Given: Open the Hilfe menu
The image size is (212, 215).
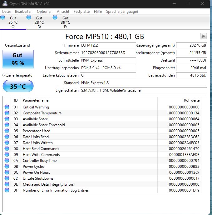Looking at the screenshot, I should [x=98, y=12].
